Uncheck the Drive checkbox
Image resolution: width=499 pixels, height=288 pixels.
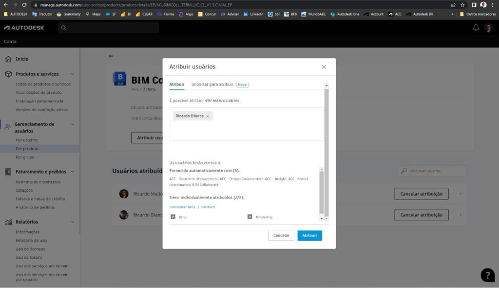(x=173, y=217)
